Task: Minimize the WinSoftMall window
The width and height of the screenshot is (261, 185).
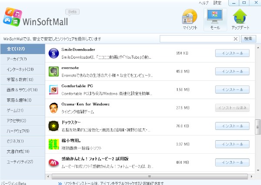Action: pos(234,3)
